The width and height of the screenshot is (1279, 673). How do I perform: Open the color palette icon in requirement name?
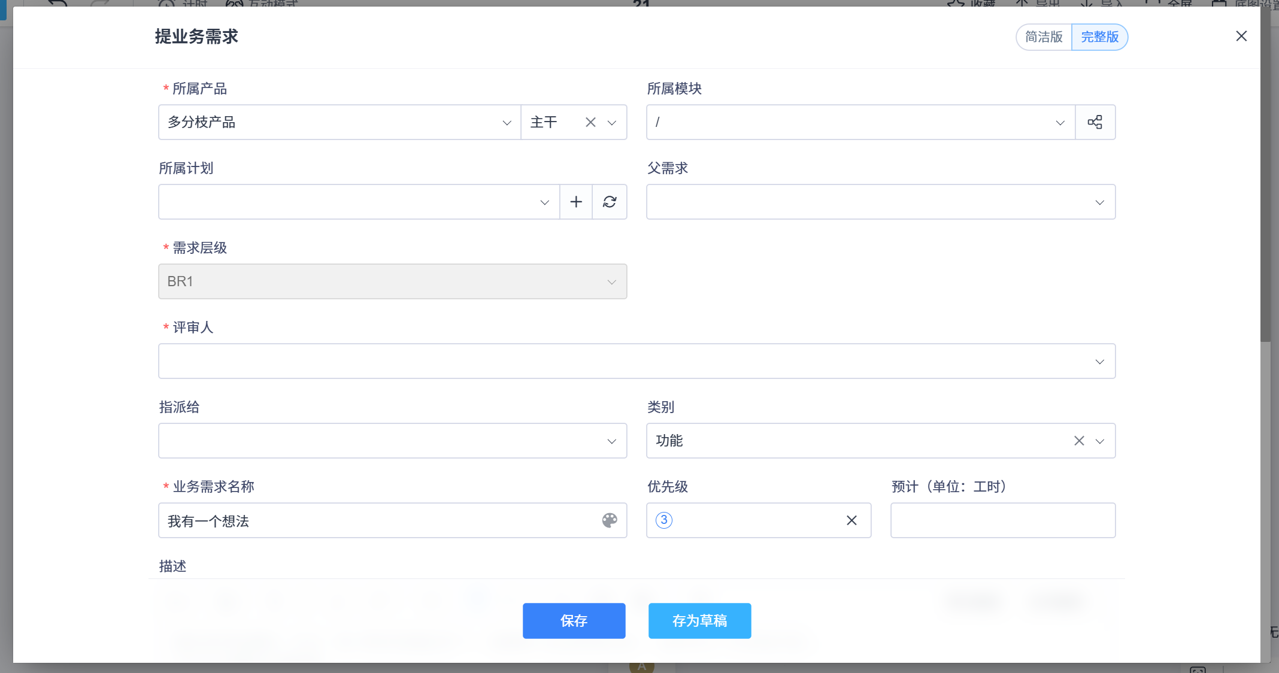point(610,520)
